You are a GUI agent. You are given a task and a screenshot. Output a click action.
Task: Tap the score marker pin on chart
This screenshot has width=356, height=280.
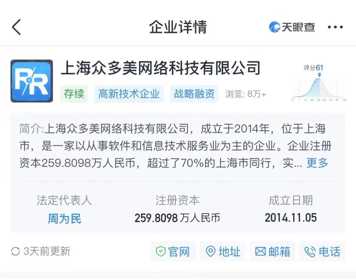pyautogui.click(x=320, y=74)
